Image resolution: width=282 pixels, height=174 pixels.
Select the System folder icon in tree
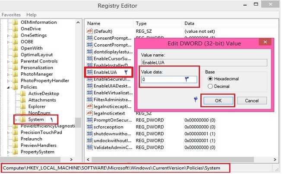pos(23,119)
